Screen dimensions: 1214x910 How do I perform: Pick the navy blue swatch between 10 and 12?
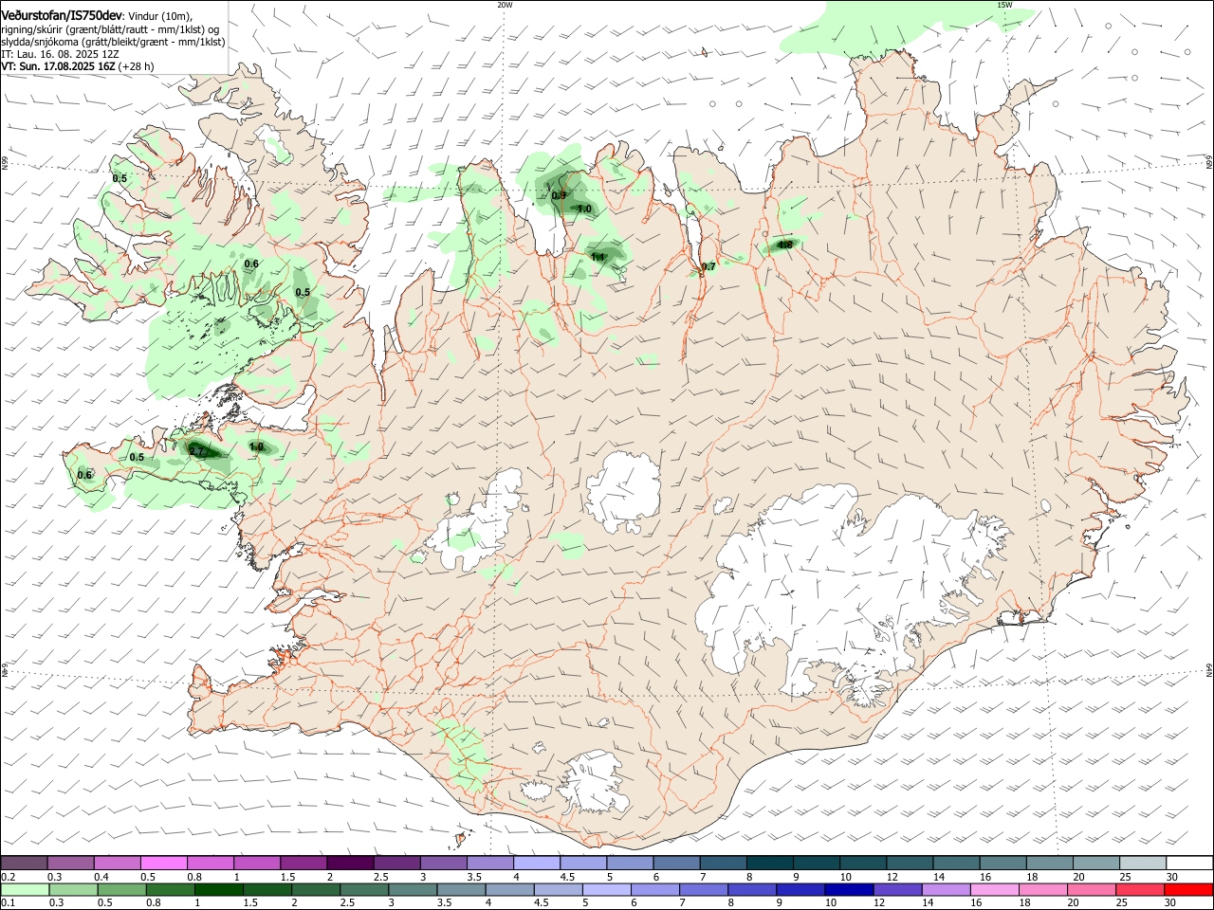tap(847, 889)
